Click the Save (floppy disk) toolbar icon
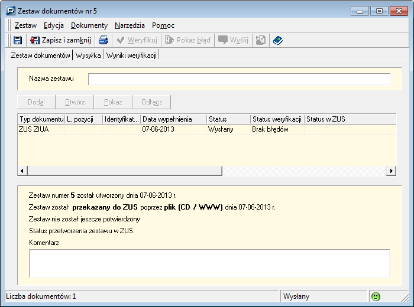Viewport: 414px width, 307px height. (18, 40)
